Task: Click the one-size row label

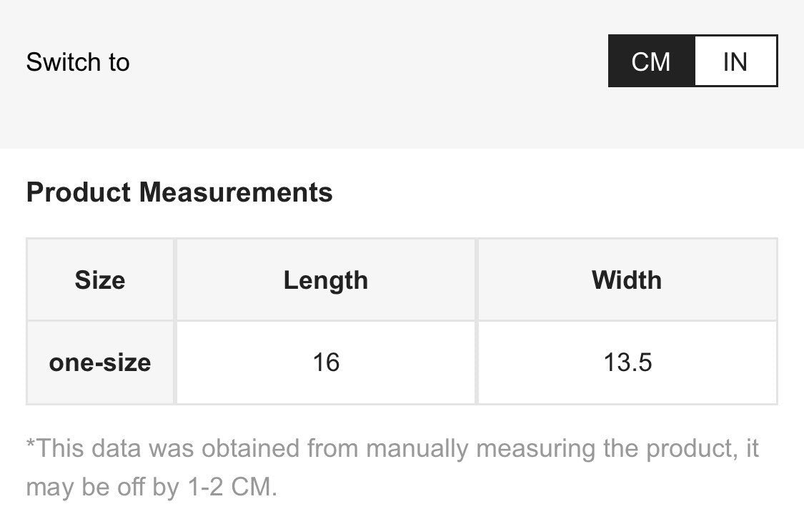Action: point(100,362)
